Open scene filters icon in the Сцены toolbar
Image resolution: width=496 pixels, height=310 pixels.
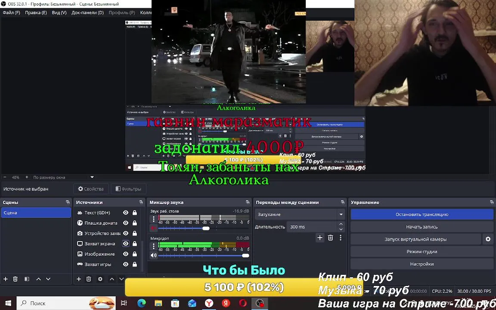click(27, 279)
